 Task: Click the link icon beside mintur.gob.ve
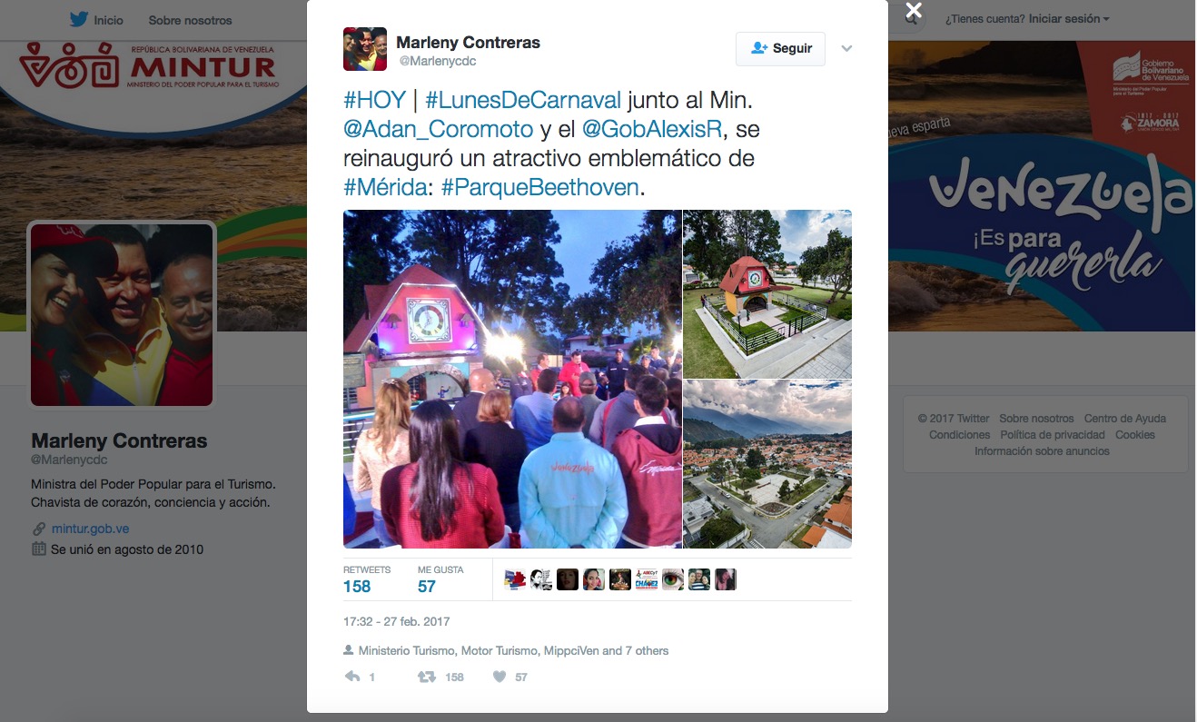tap(39, 529)
